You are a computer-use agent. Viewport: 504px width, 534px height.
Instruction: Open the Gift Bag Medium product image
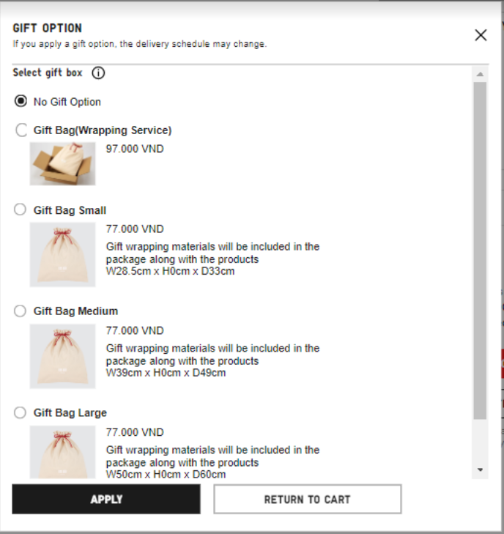[x=63, y=356]
